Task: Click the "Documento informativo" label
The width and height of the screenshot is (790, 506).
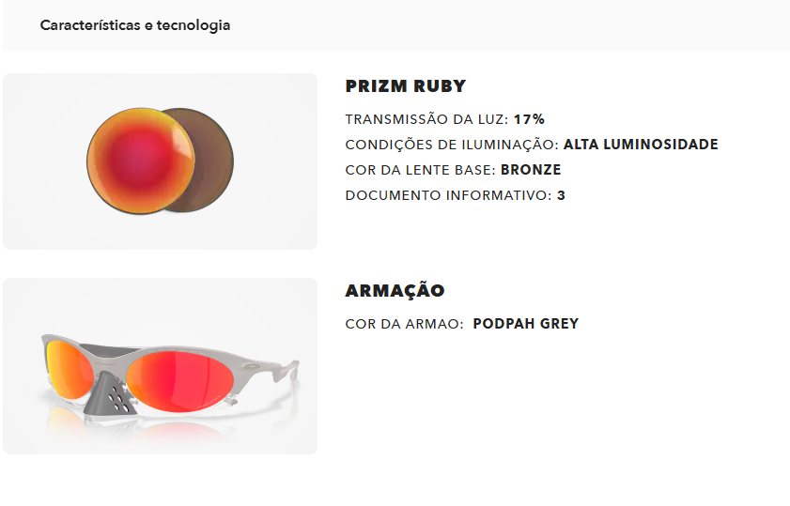Action: click(448, 195)
